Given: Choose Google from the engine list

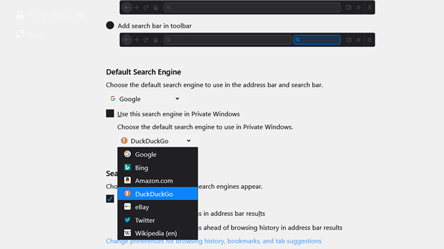Looking at the screenshot, I should click(x=157, y=154).
